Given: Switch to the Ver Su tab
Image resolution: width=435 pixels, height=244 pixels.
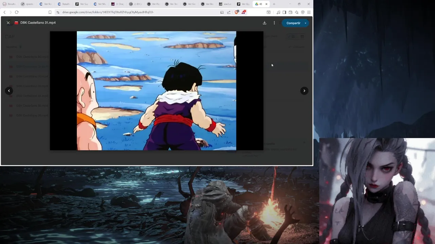Looking at the screenshot, I should (82, 4).
